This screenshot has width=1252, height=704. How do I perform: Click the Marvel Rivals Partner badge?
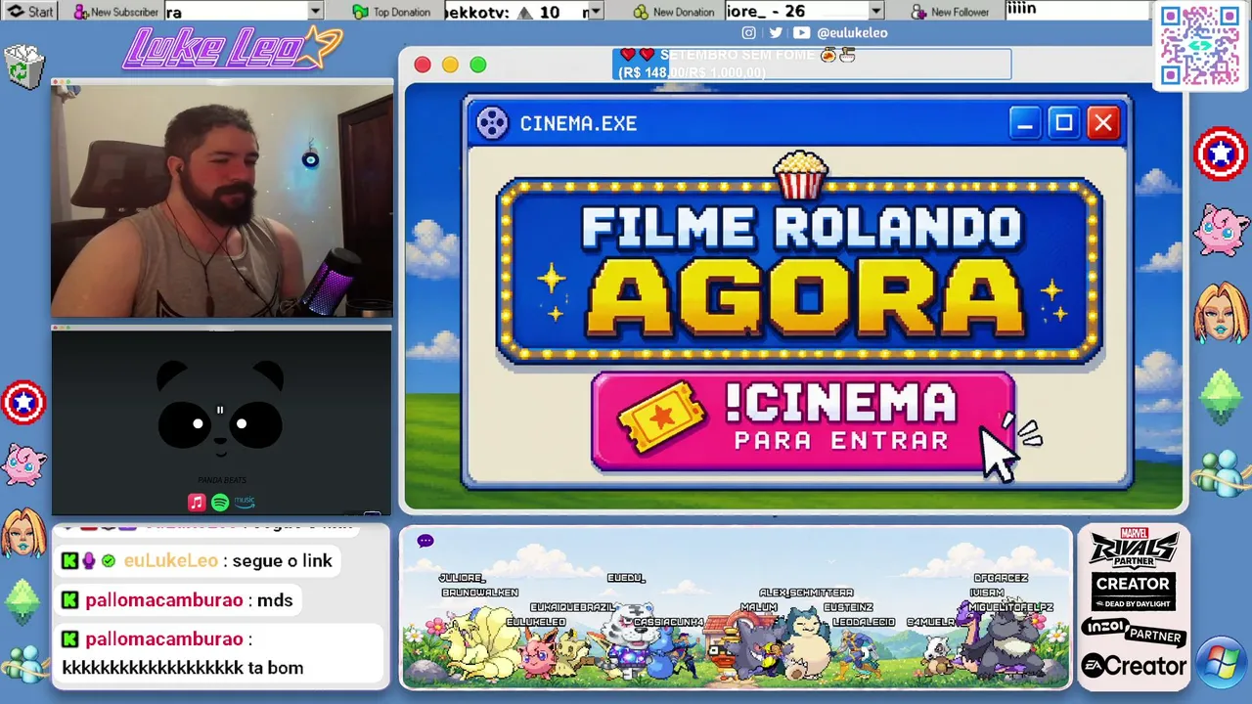coord(1134,547)
